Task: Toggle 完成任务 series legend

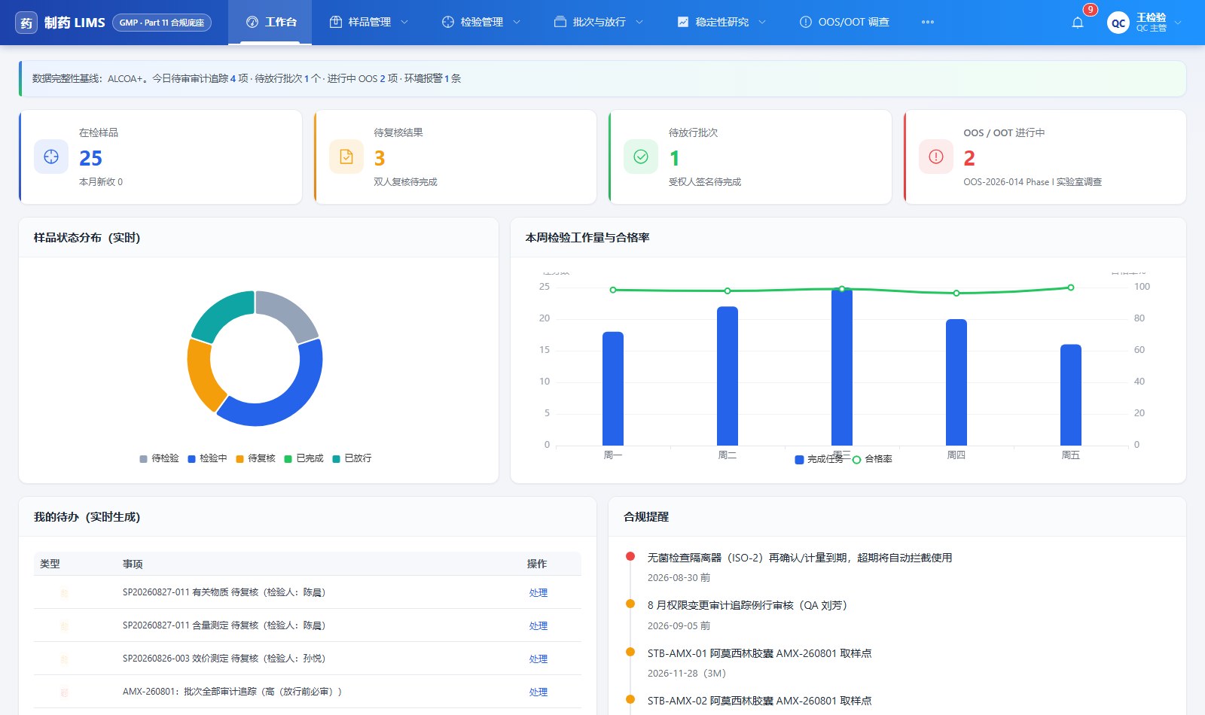Action: point(819,459)
